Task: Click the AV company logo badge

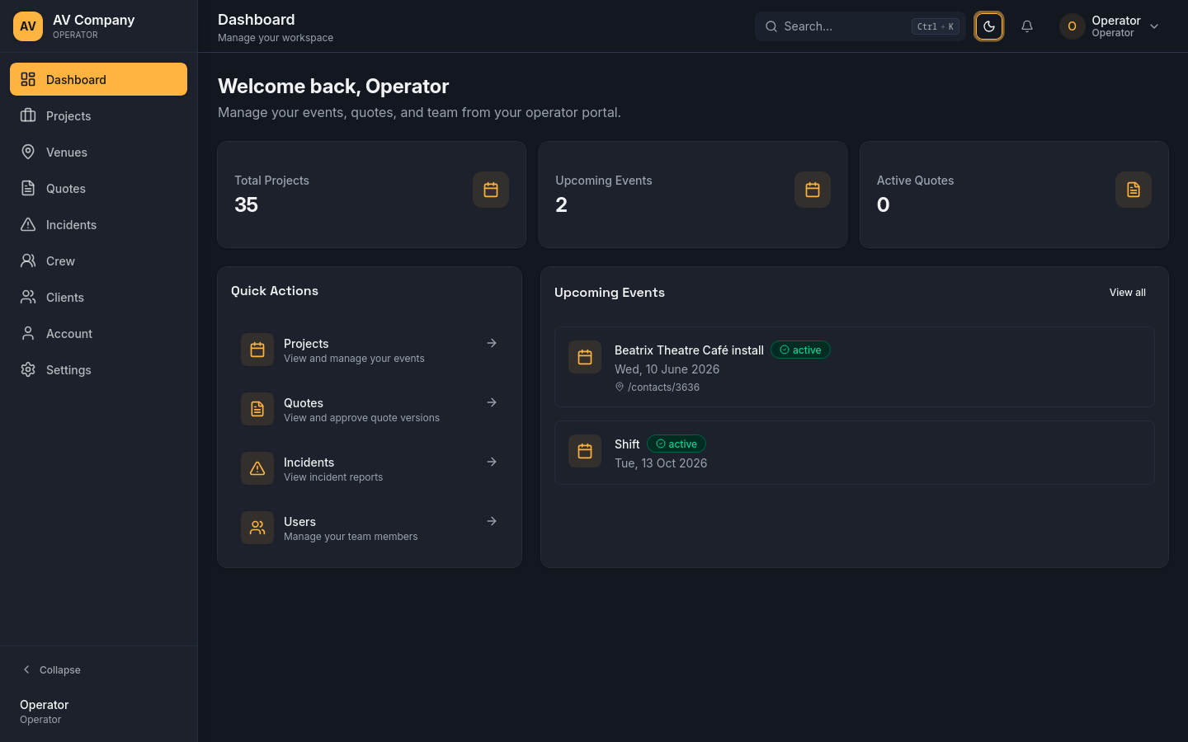Action: tap(28, 26)
